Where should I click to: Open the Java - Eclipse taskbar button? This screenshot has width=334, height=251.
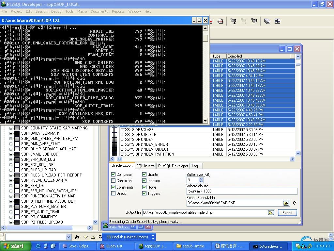click(78, 246)
